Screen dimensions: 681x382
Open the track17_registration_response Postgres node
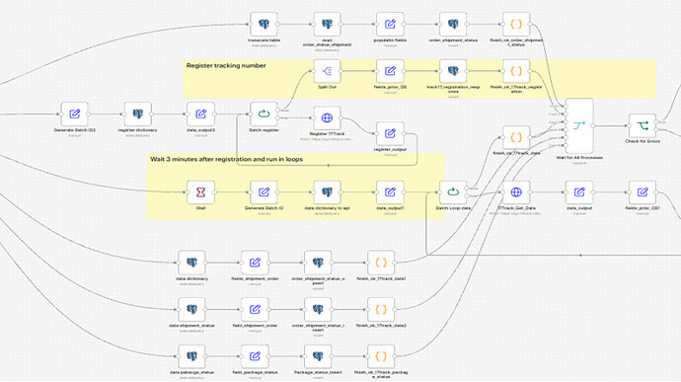(453, 71)
